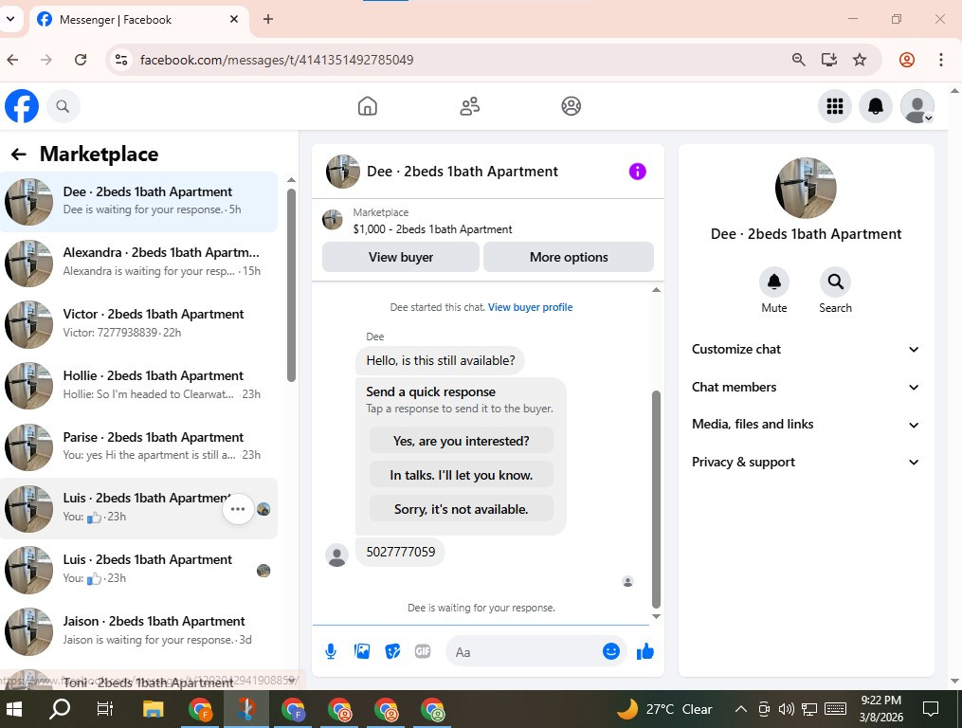Open the Windows notification center icon
The width and height of the screenshot is (962, 728).
[930, 710]
